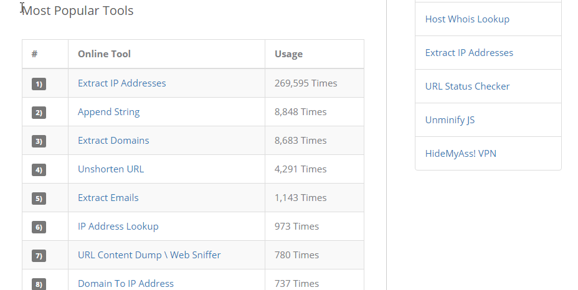Open the Domain To IP Address tool
578x290 pixels.
click(x=125, y=284)
